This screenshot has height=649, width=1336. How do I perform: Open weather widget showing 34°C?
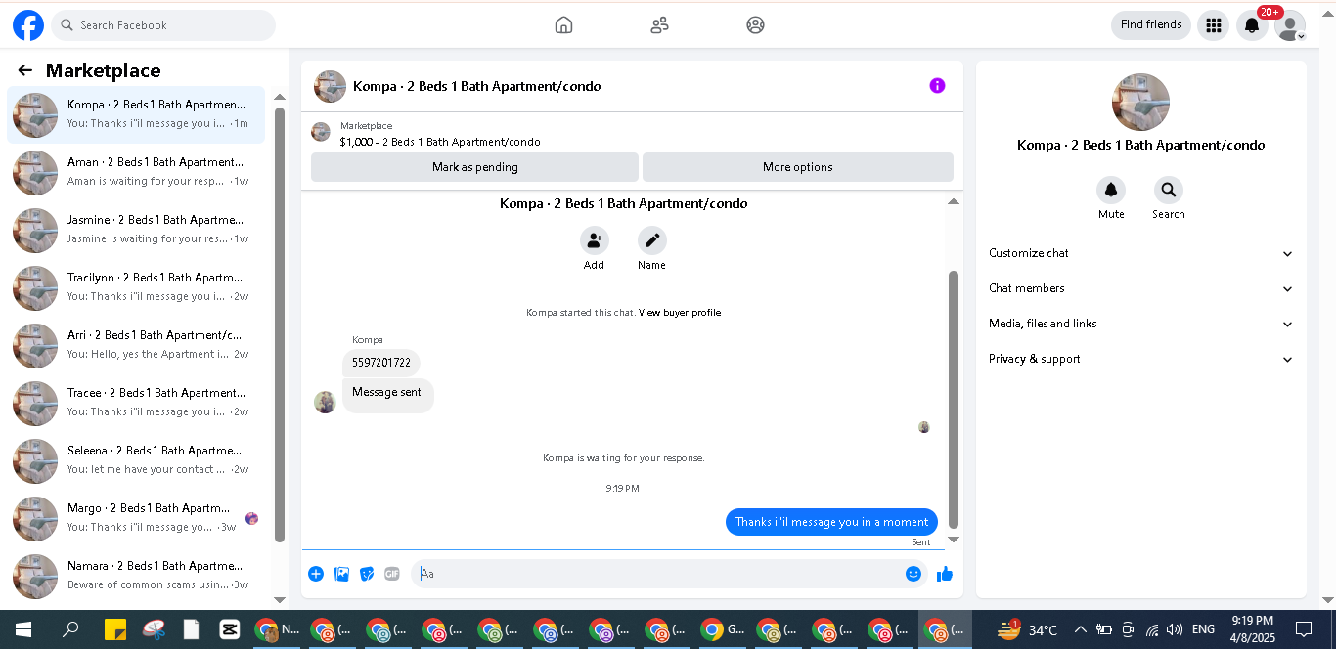pyautogui.click(x=1028, y=629)
